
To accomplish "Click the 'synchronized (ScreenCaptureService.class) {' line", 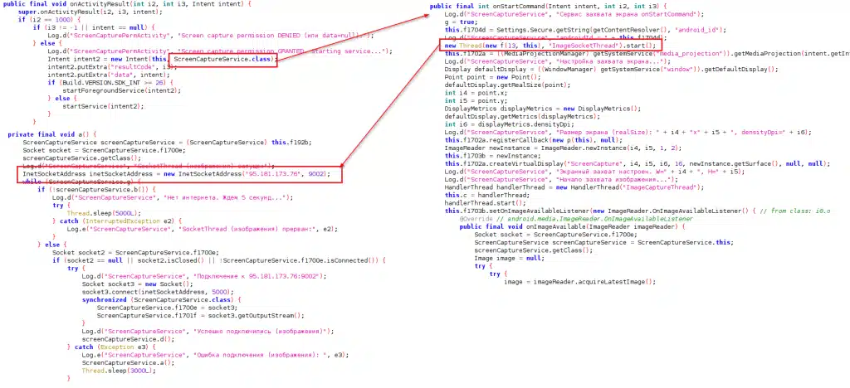I will (161, 300).
